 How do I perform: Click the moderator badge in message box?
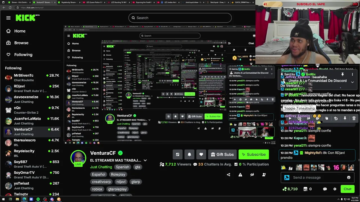click(287, 177)
